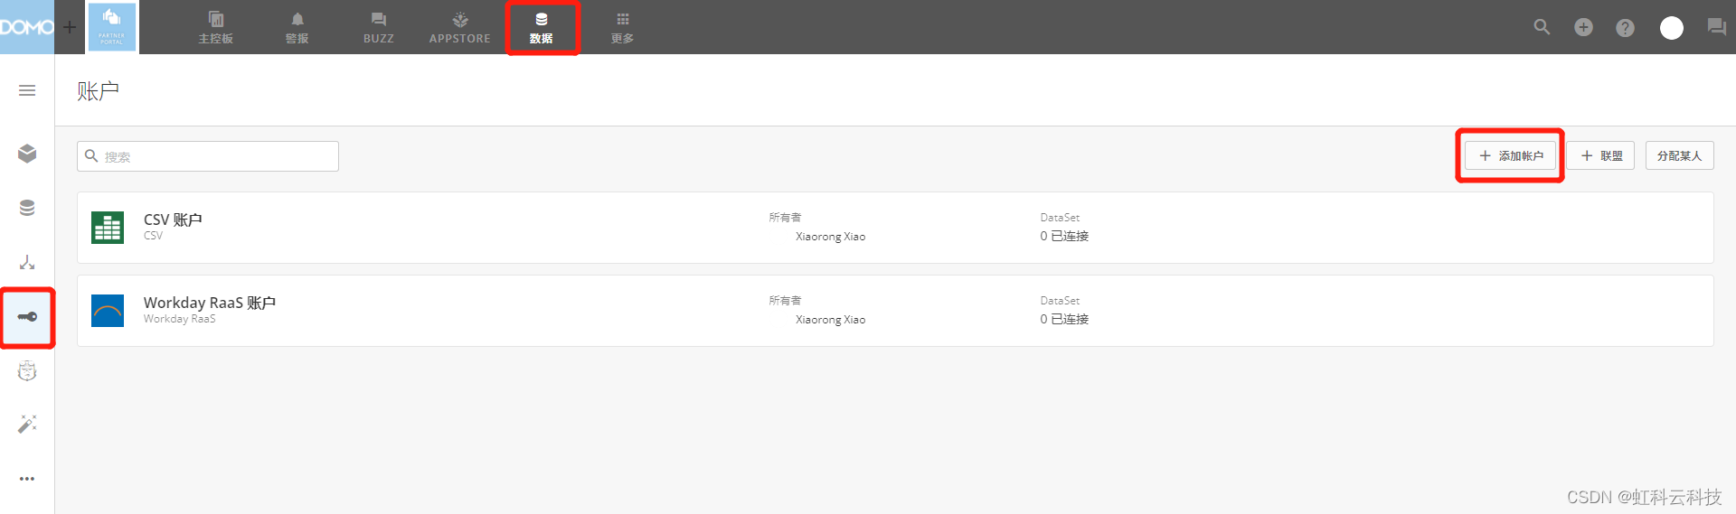Open the 更多 more menu

[x=623, y=28]
